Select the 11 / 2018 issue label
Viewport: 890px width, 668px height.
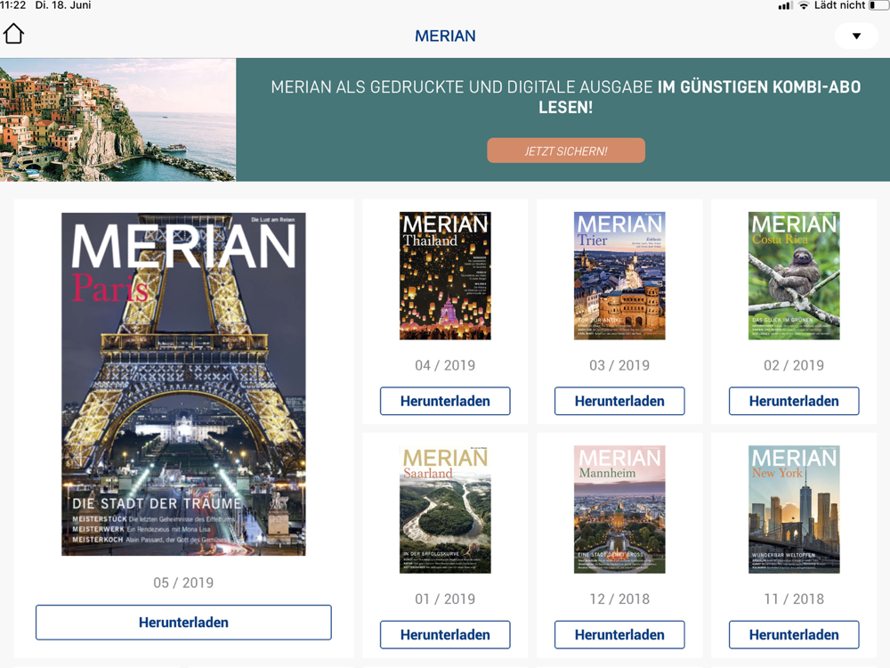794,599
